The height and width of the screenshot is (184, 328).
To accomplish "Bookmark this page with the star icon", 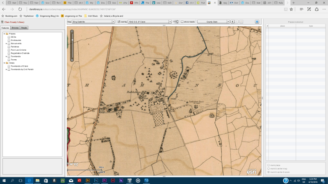I will (291, 9).
